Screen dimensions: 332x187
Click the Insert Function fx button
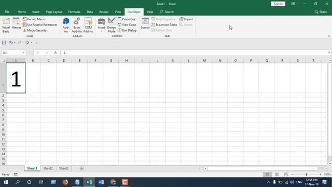click(x=56, y=52)
